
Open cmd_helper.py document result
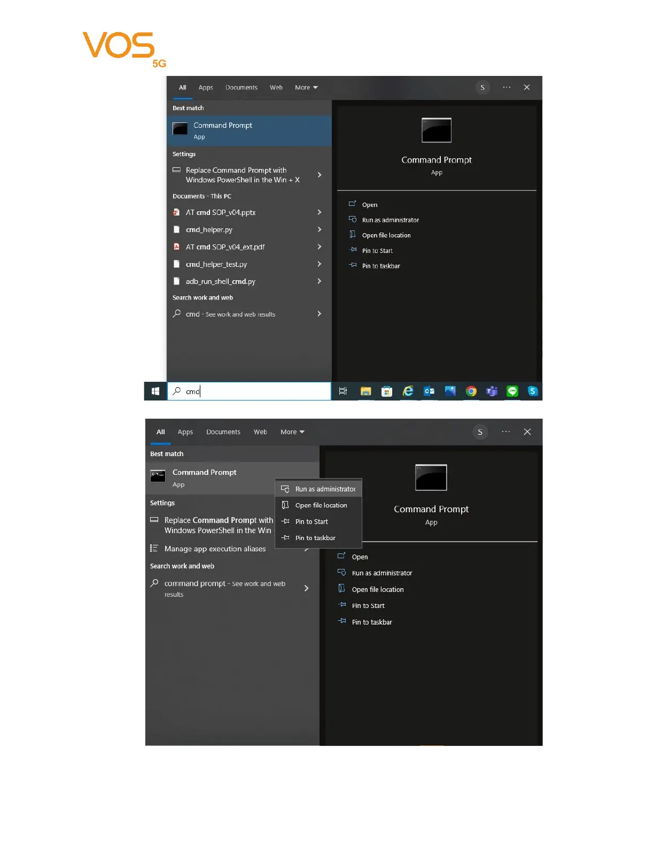point(209,229)
